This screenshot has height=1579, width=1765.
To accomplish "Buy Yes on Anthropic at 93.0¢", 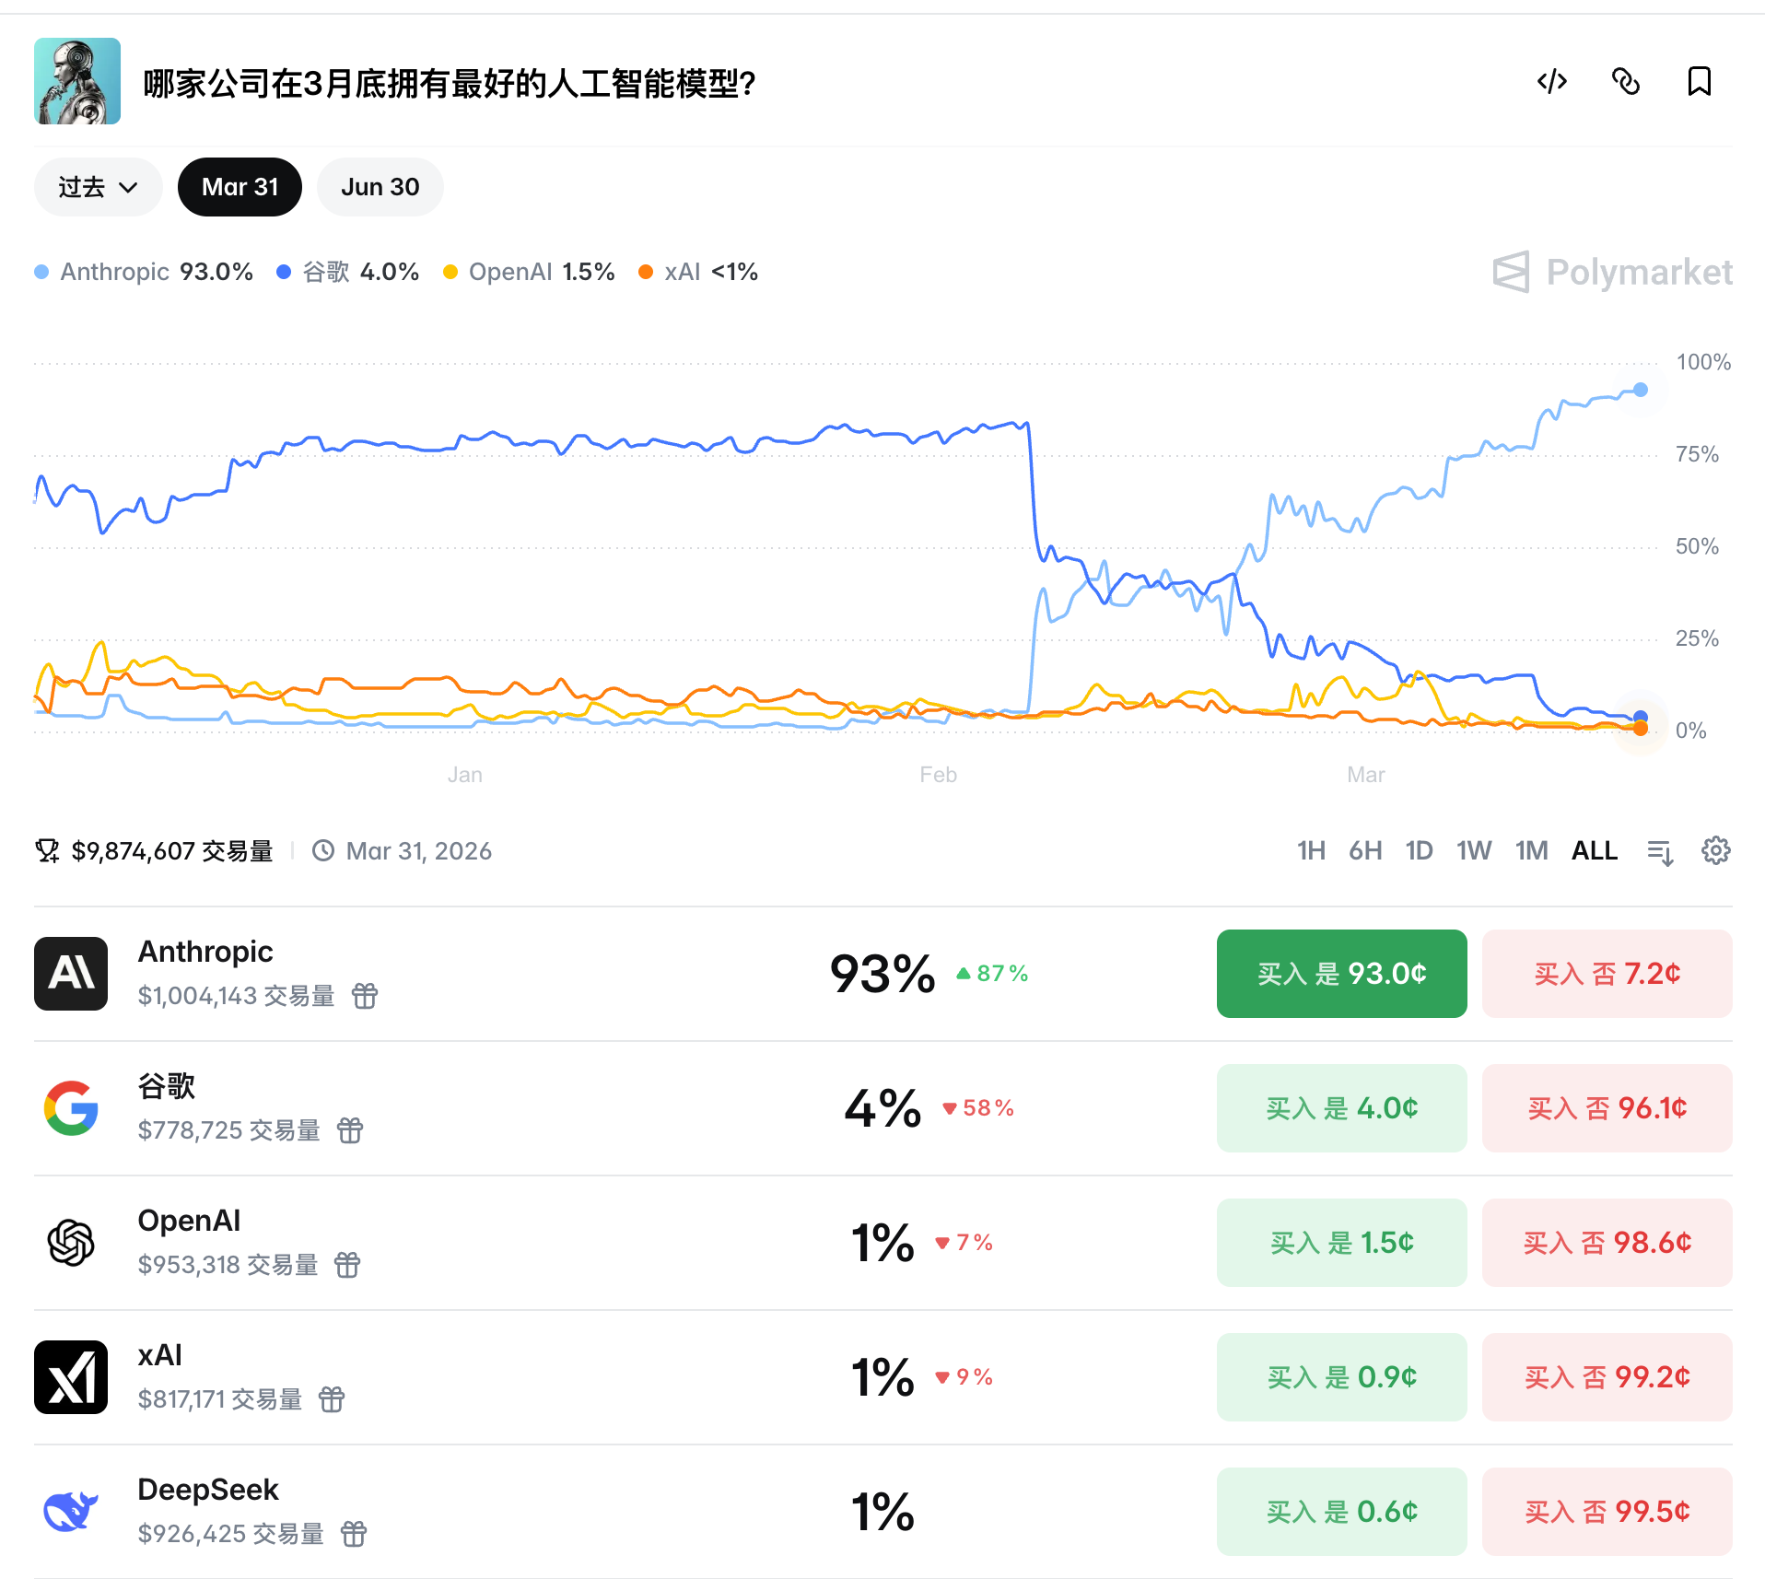I will [x=1341, y=974].
